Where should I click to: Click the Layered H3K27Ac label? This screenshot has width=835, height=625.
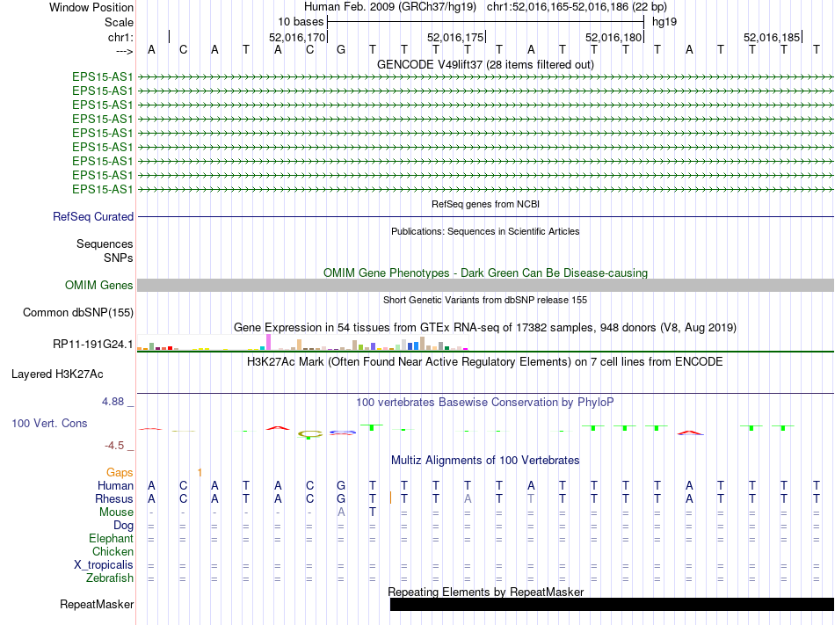pyautogui.click(x=57, y=374)
